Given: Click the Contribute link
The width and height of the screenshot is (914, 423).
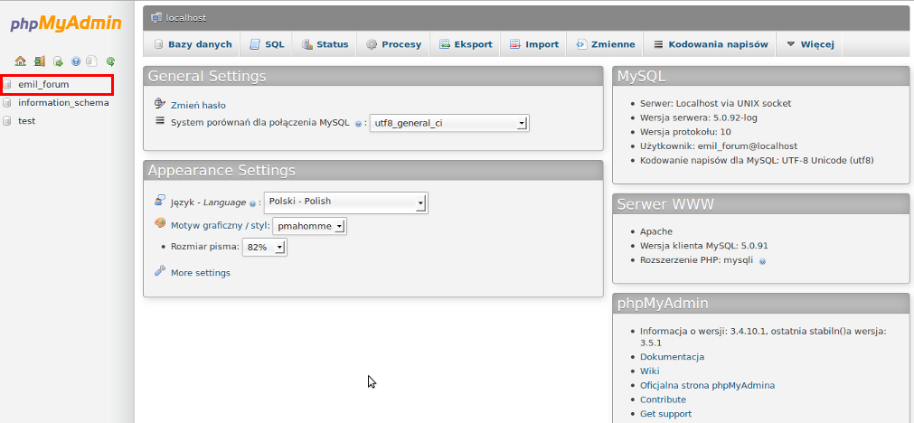Looking at the screenshot, I should pos(663,399).
